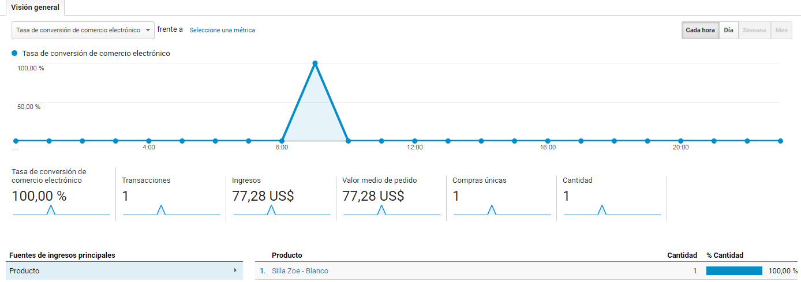Click the Transacciones sparkline

[x=171, y=210]
